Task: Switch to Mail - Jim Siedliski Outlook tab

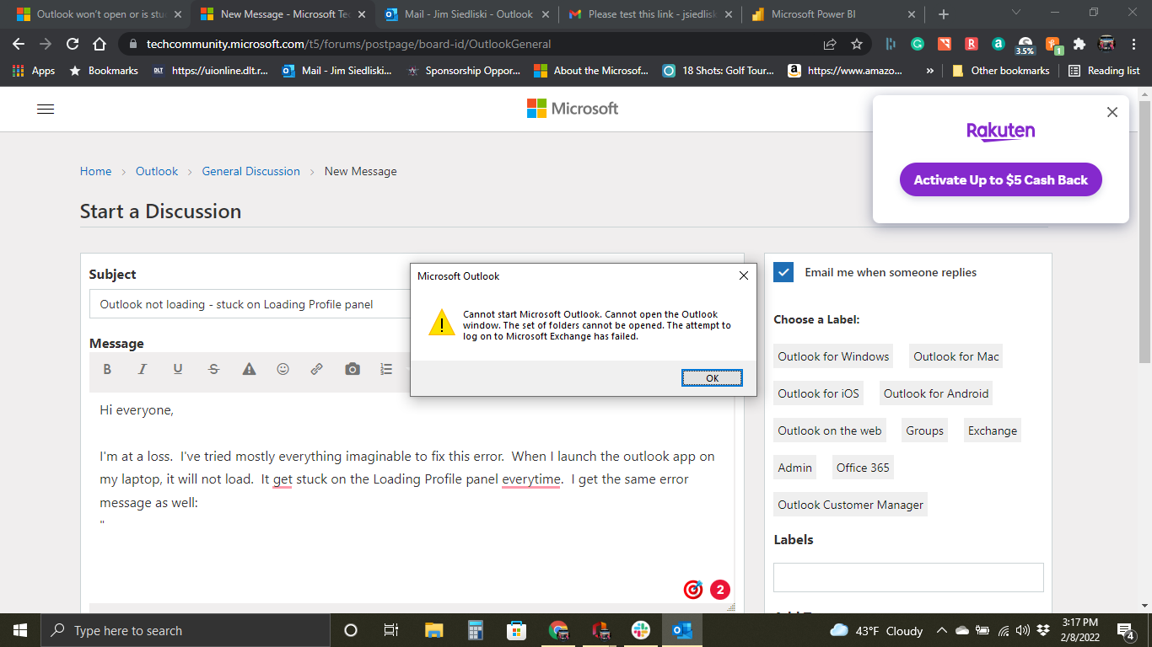Action: 466,14
